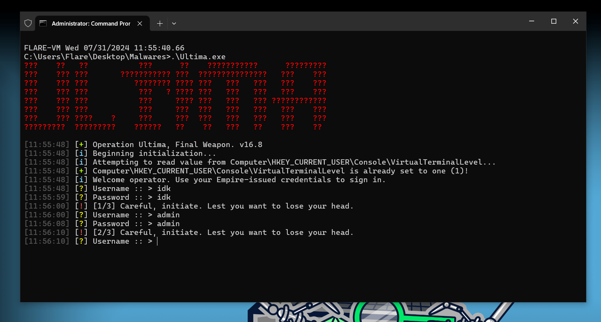Viewport: 601px width, 322px height.
Task: Click the admin shield icon in title bar
Action: tap(28, 23)
